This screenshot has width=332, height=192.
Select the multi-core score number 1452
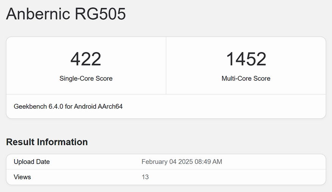coord(246,59)
